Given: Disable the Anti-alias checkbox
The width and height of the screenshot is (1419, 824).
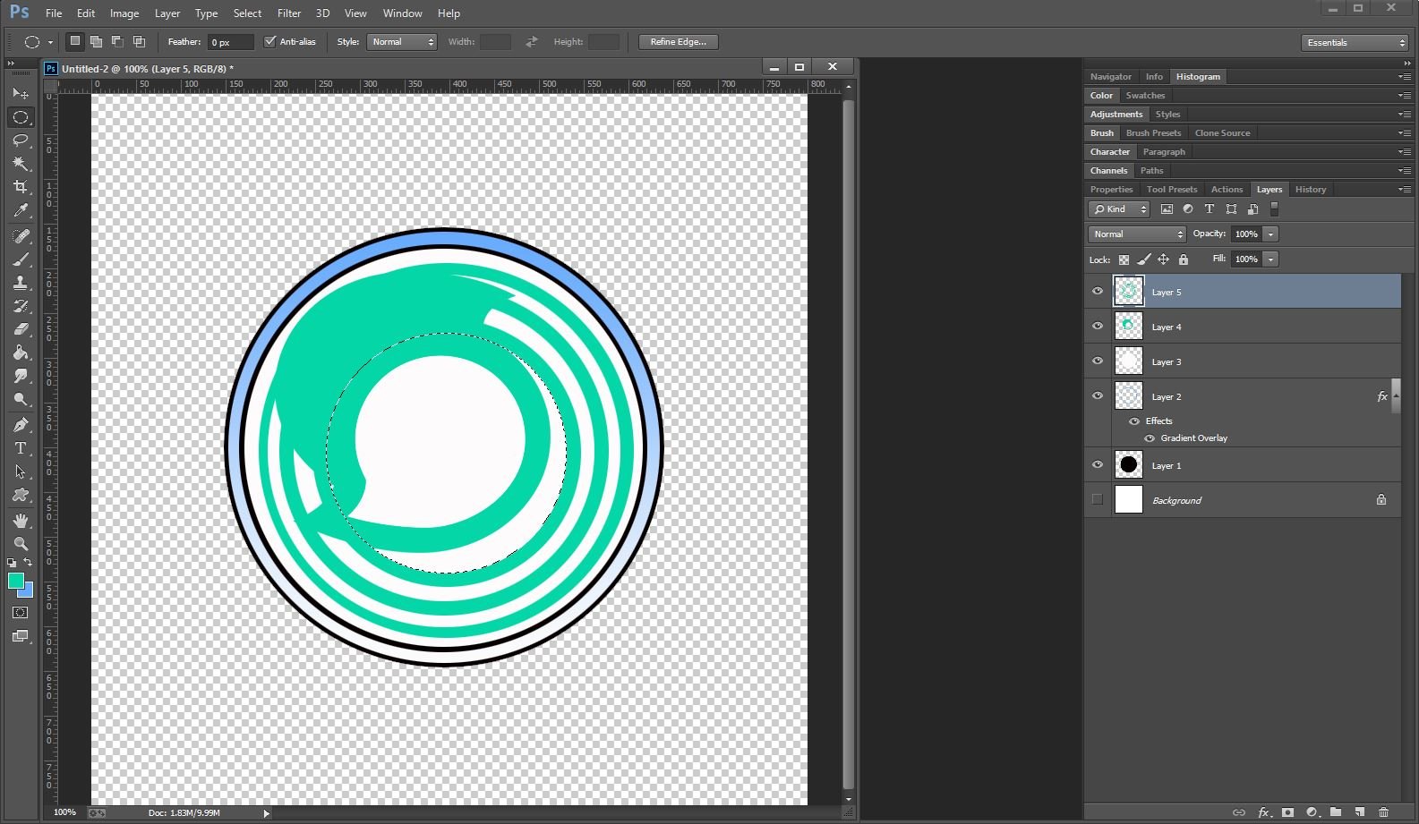Looking at the screenshot, I should (269, 42).
